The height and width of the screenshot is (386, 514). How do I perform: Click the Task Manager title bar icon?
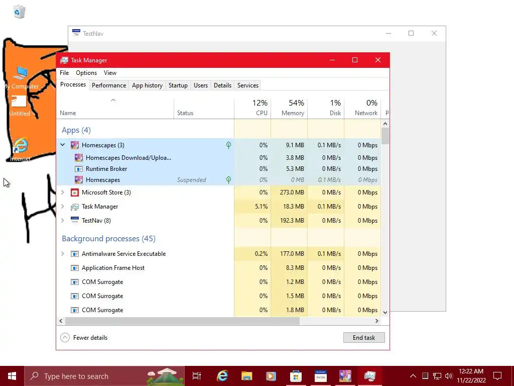coord(64,60)
